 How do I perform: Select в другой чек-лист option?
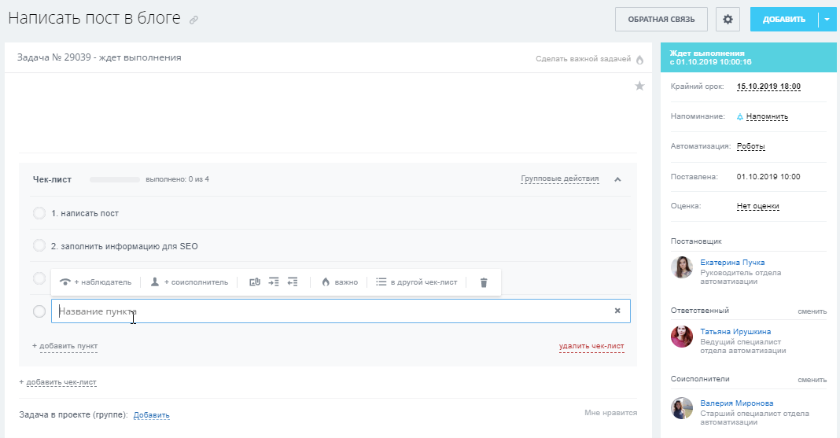[417, 282]
